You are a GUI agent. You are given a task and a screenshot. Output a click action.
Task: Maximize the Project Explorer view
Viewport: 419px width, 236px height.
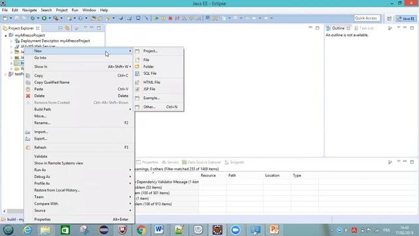coord(99,28)
